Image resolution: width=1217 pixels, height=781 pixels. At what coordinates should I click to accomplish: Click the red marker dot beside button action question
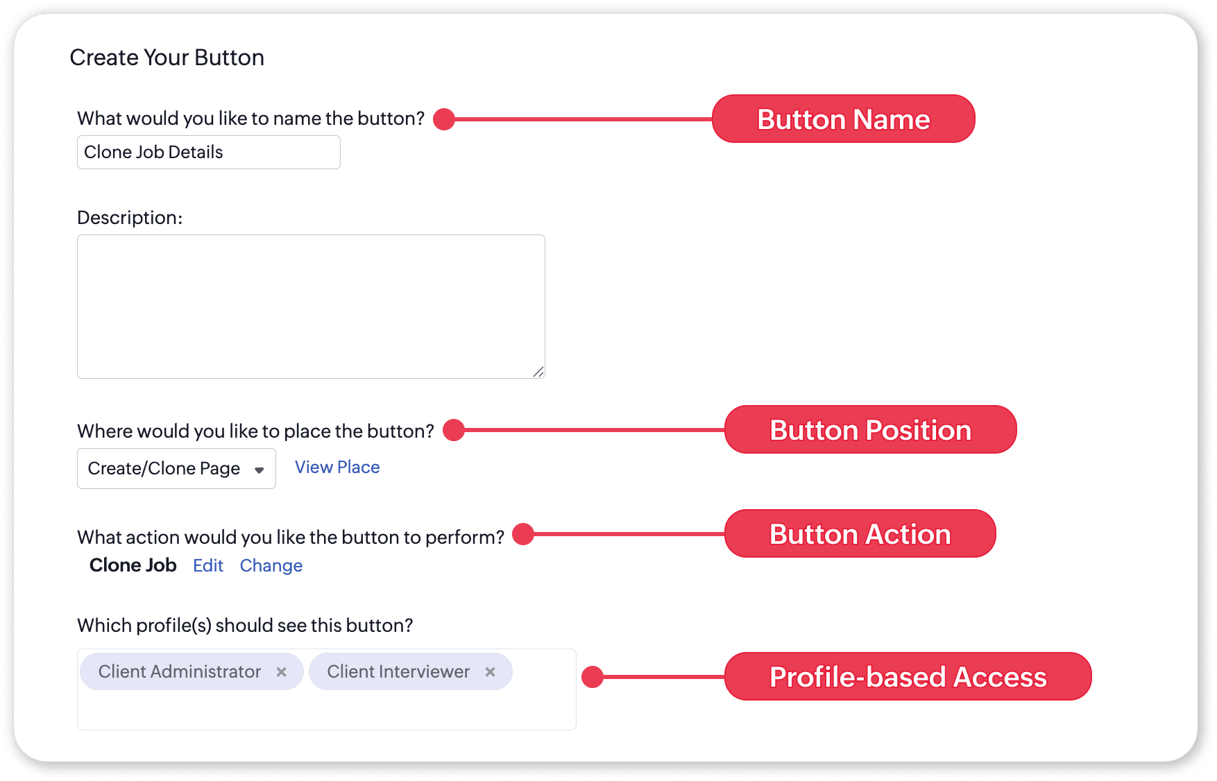pyautogui.click(x=523, y=534)
